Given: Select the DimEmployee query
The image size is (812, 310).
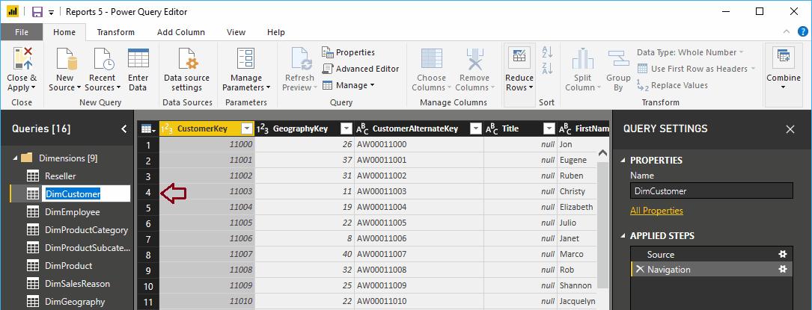Looking at the screenshot, I should pyautogui.click(x=72, y=212).
